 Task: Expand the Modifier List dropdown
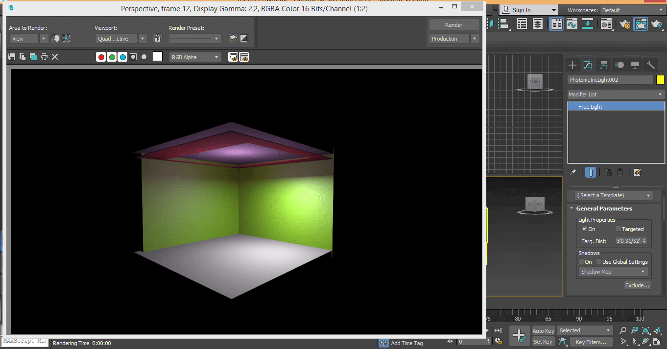click(616, 94)
